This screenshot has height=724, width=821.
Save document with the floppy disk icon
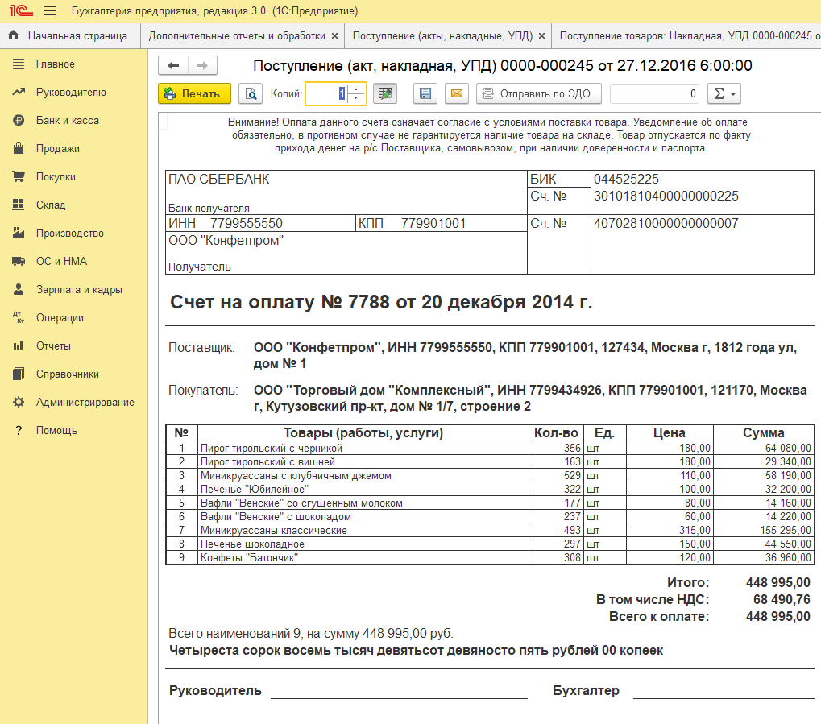click(x=425, y=93)
